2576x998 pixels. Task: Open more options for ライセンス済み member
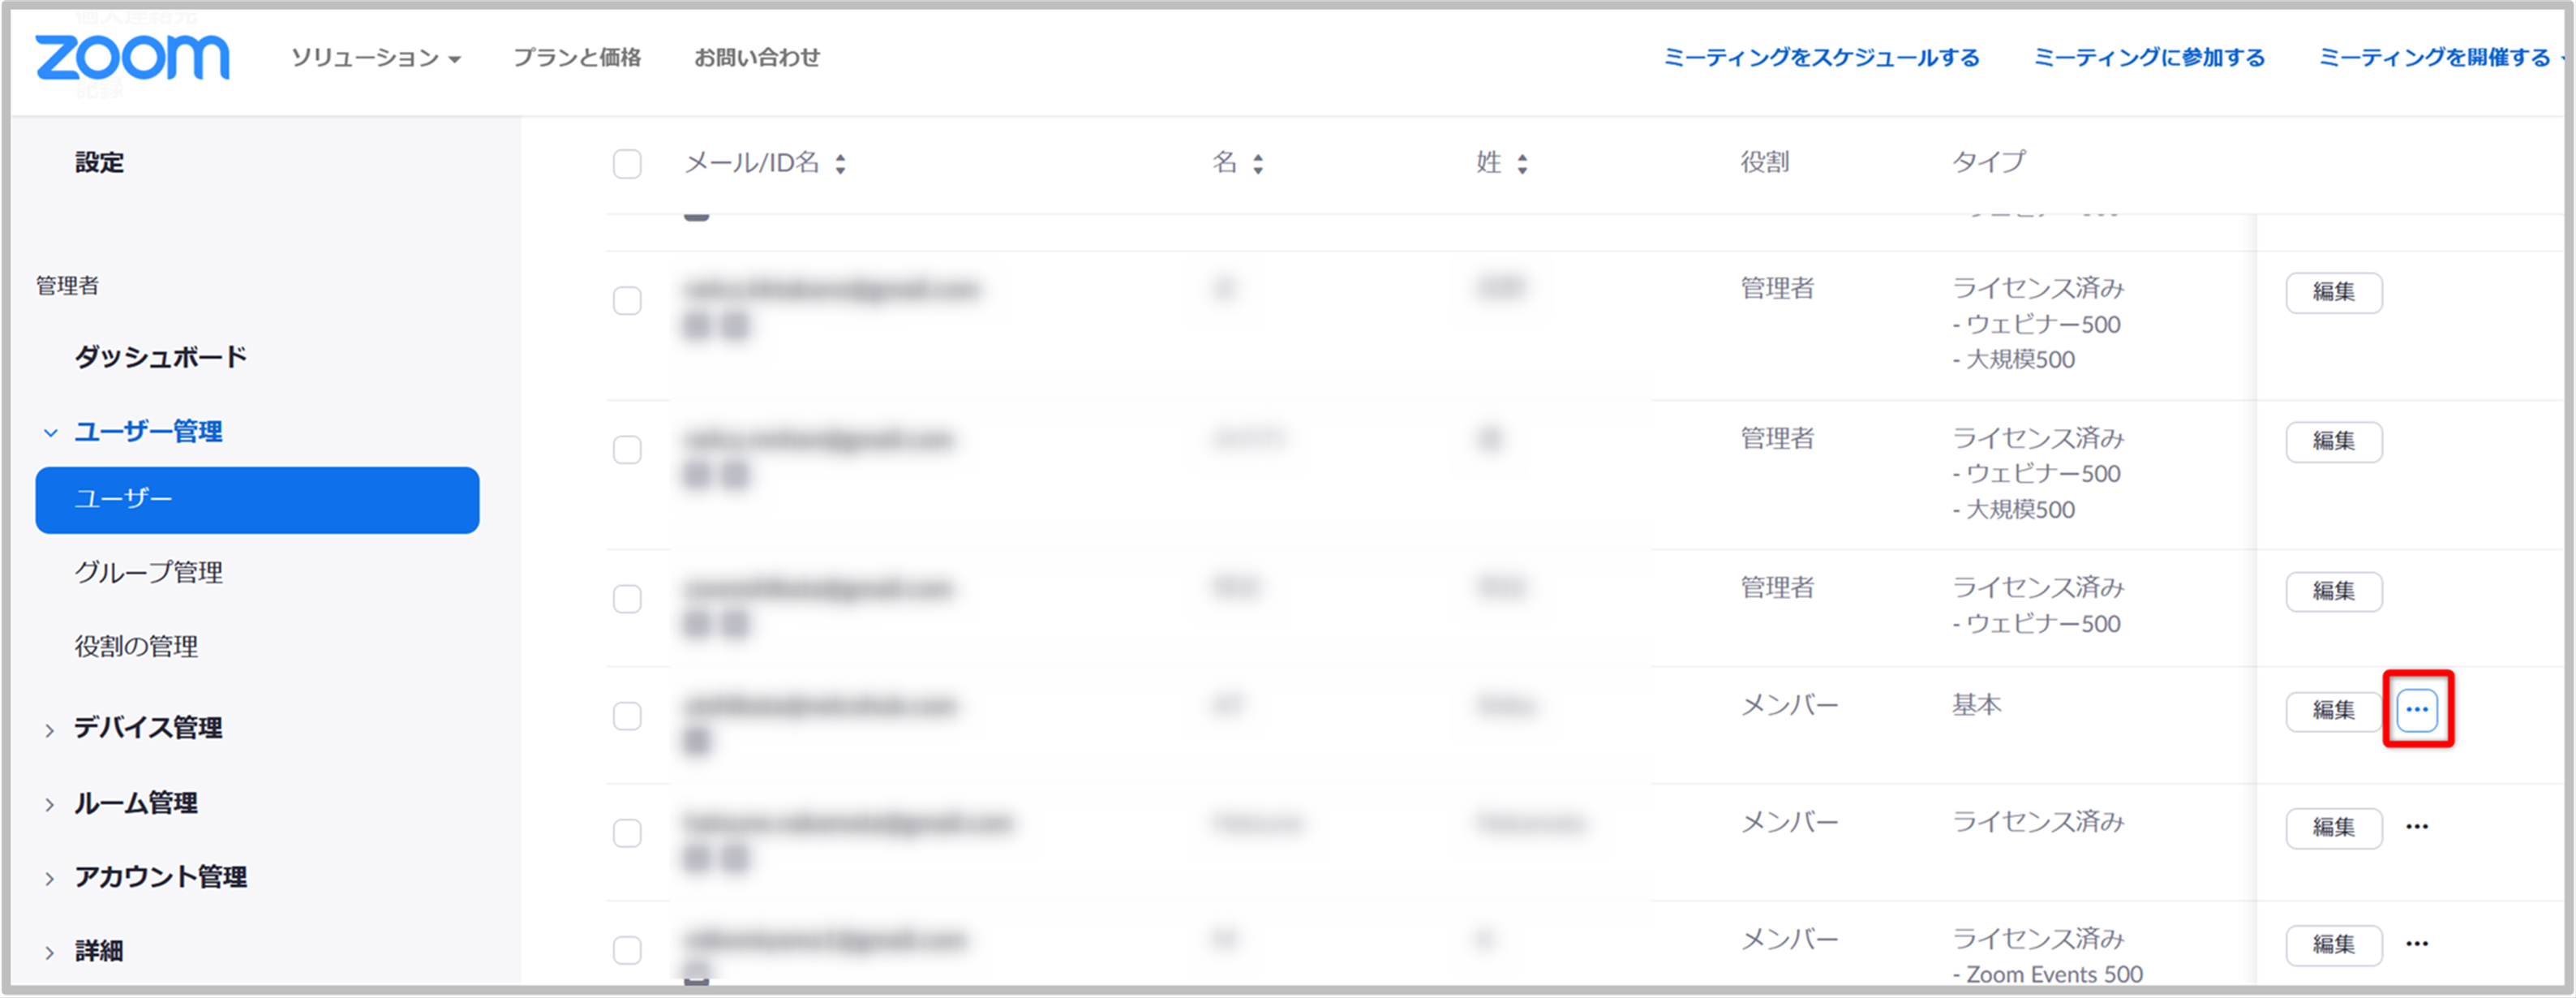2417,827
